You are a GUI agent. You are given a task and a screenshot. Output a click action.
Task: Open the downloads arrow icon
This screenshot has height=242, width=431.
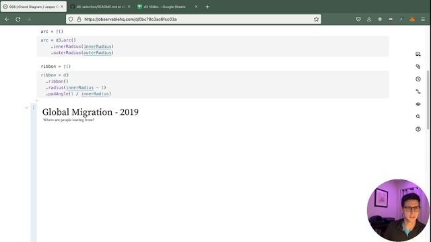click(x=369, y=19)
